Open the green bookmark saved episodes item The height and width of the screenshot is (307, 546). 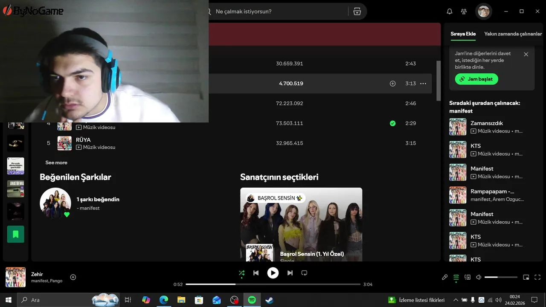tap(16, 234)
